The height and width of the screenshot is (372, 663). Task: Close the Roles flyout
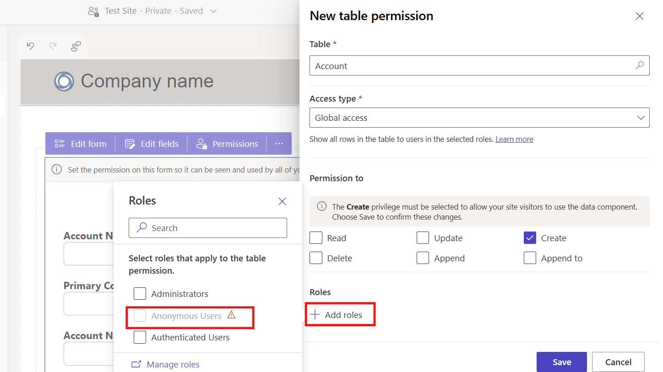[283, 201]
